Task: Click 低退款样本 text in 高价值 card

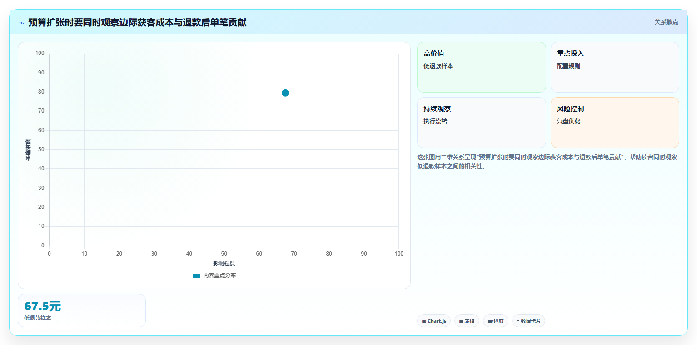Action: pyautogui.click(x=438, y=66)
